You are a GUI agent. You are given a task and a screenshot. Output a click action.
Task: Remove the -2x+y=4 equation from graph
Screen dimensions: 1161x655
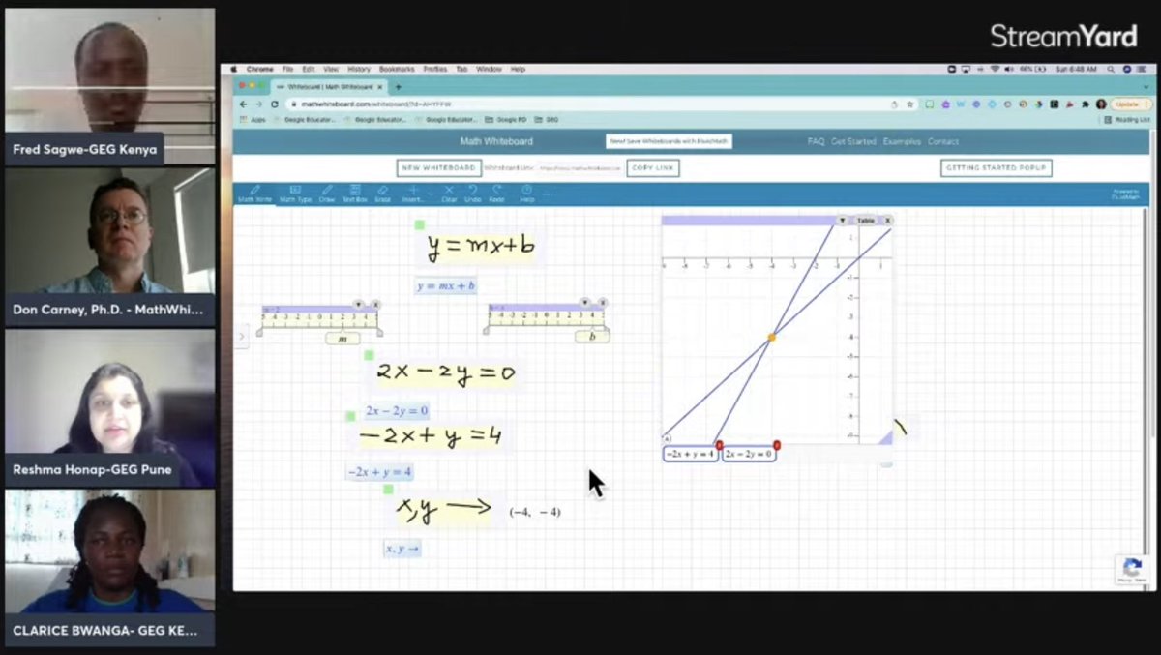tap(719, 445)
